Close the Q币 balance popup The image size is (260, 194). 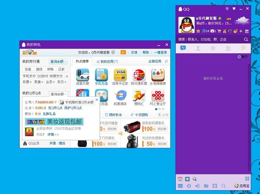pos(97,100)
